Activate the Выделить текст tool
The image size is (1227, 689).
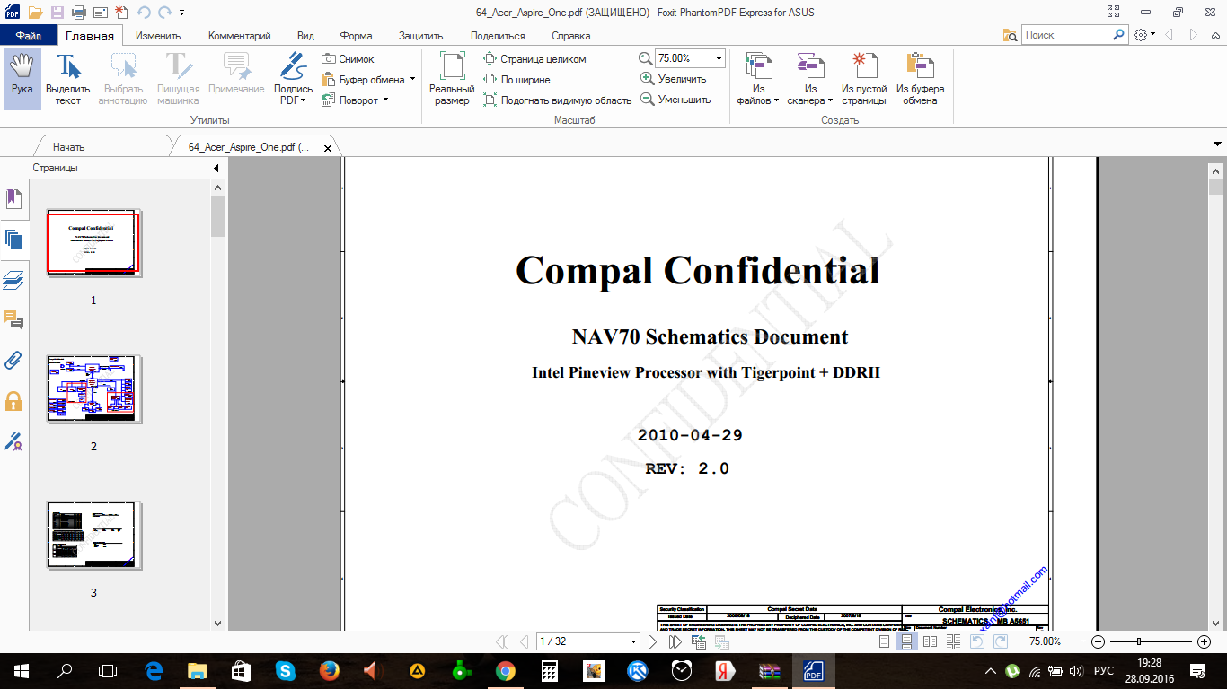(68, 79)
